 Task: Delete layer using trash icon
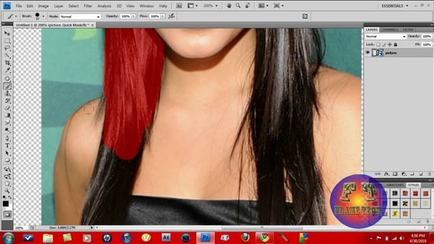point(429,174)
